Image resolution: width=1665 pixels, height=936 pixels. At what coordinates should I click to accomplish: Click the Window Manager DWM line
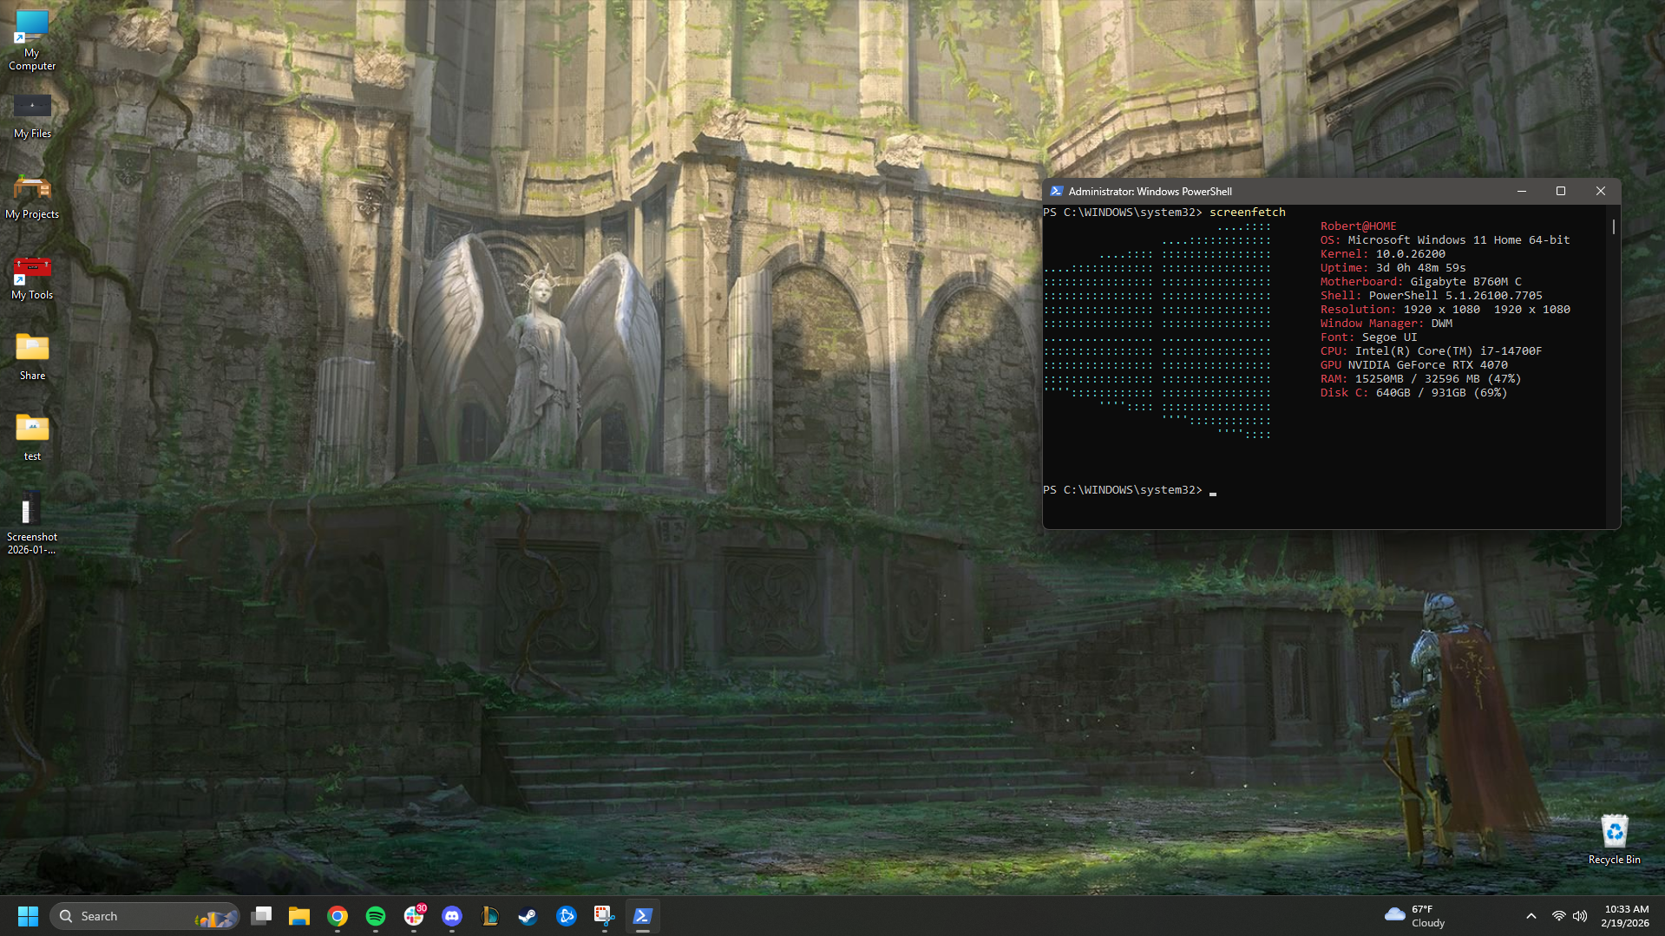pyautogui.click(x=1386, y=324)
